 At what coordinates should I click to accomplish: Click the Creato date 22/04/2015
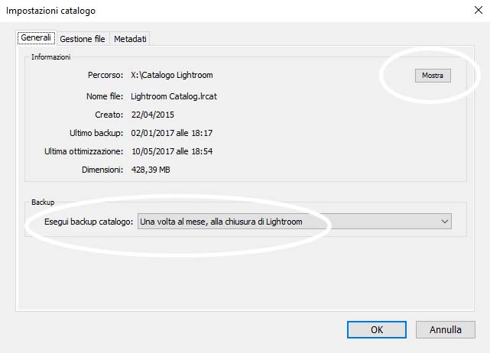(x=153, y=115)
